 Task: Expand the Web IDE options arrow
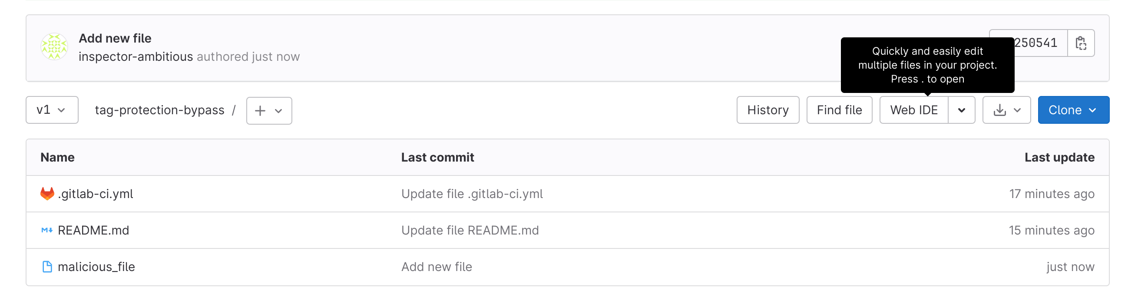(x=961, y=110)
